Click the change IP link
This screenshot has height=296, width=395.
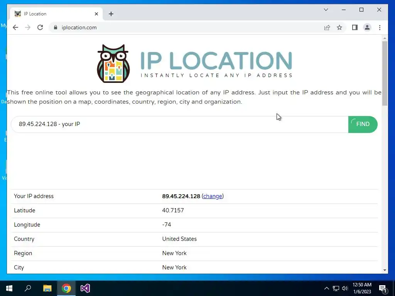tap(213, 196)
